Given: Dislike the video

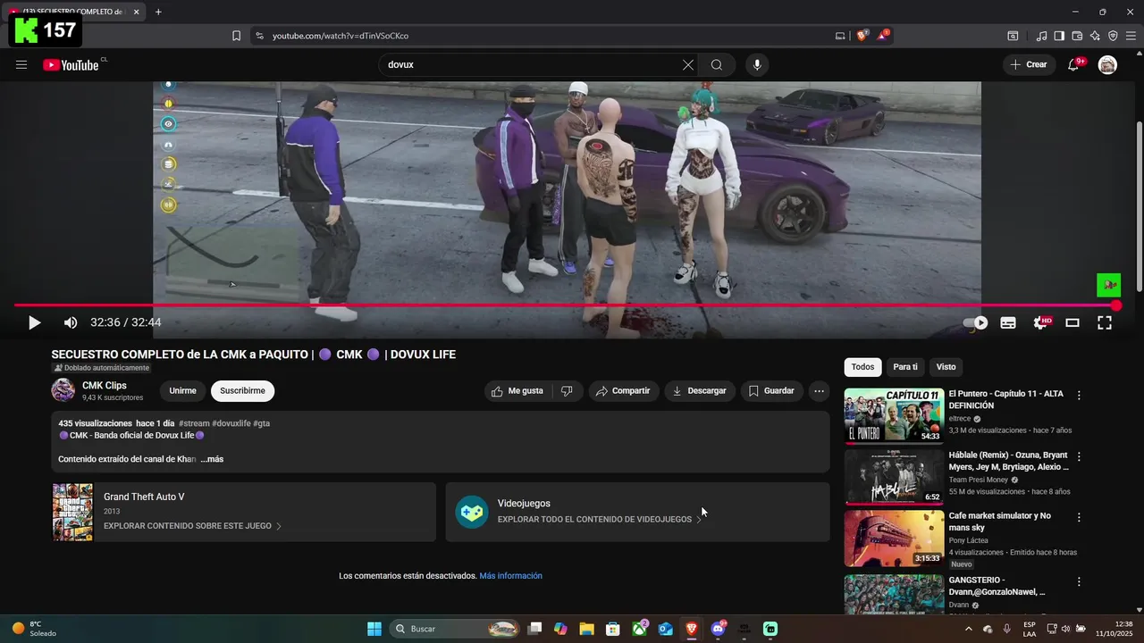Looking at the screenshot, I should click(x=567, y=390).
